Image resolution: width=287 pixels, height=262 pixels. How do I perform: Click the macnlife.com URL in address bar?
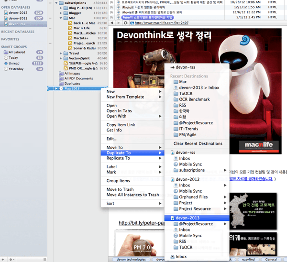(x=162, y=23)
